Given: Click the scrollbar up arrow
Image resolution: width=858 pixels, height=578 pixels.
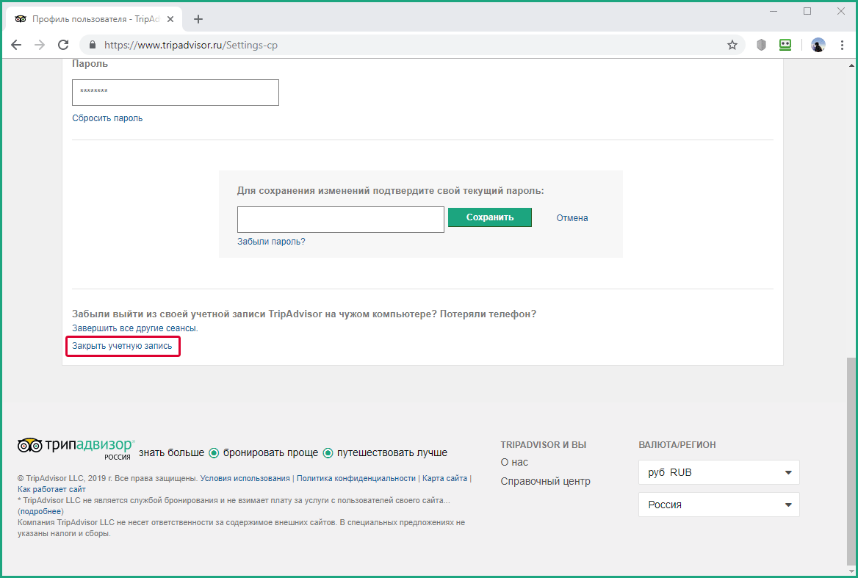Looking at the screenshot, I should click(851, 65).
